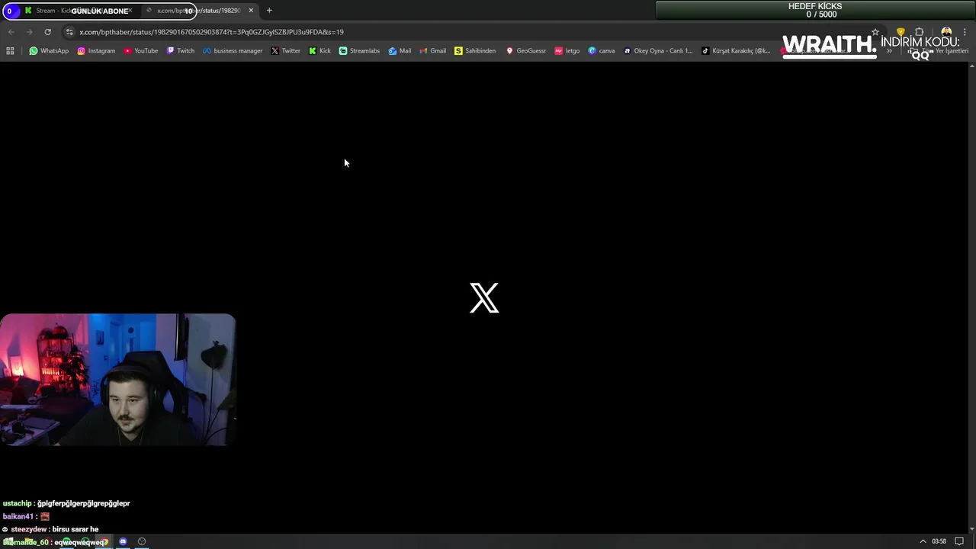Viewport: 976px width, 549px height.
Task: Open the business manager bookmark
Action: point(233,51)
